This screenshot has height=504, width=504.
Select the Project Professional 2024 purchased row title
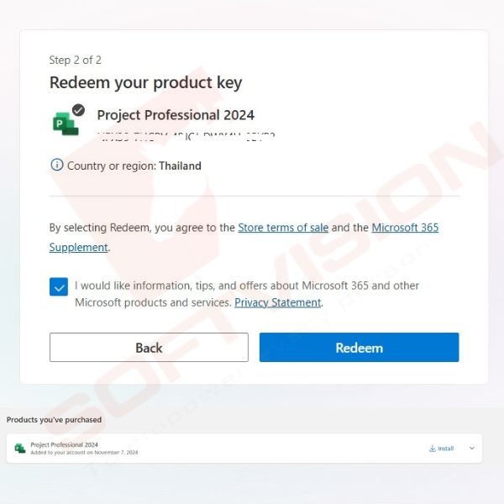click(65, 444)
